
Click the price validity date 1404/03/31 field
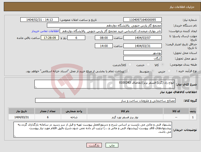(142, 46)
